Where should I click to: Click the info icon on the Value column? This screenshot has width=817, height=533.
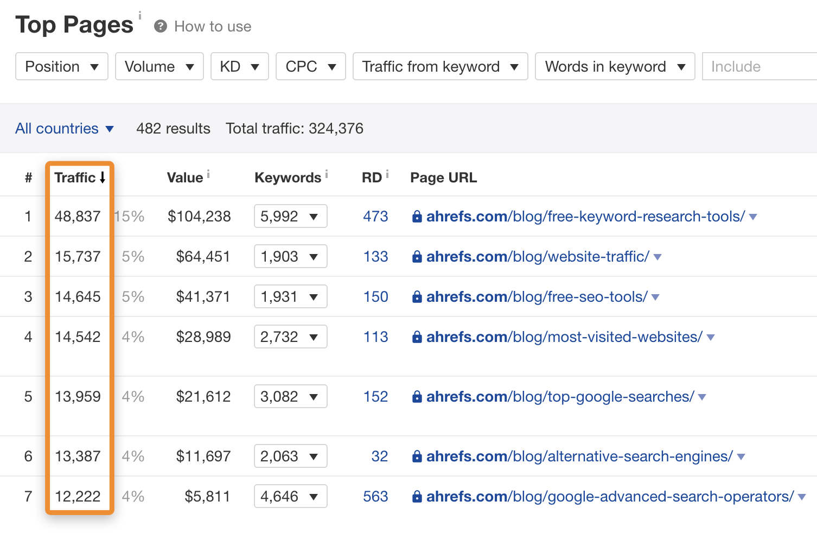pyautogui.click(x=209, y=173)
